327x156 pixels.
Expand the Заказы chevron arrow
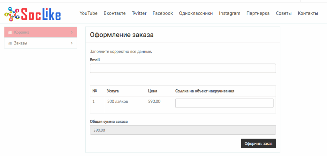(72, 43)
